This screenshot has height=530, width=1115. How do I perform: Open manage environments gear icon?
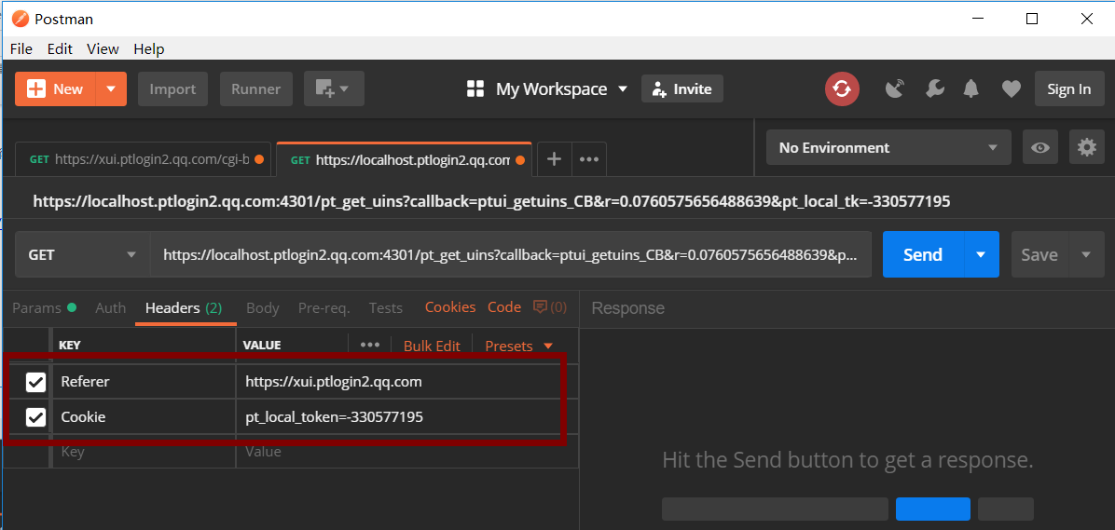1086,148
